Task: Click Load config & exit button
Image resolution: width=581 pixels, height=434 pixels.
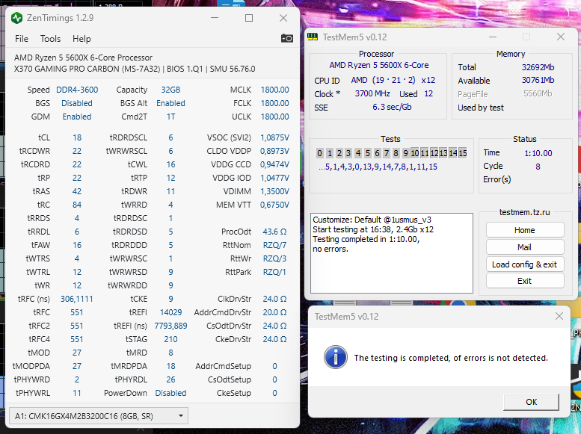Action: point(525,264)
